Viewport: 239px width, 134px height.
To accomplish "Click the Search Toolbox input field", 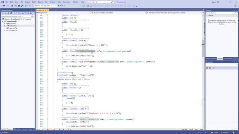I will [220, 13].
